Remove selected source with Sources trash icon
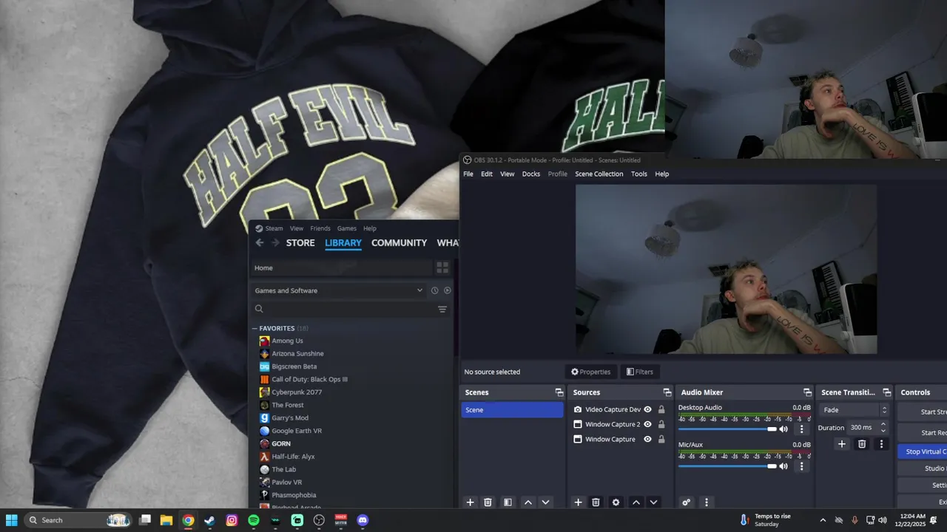The image size is (947, 532). coord(596,502)
